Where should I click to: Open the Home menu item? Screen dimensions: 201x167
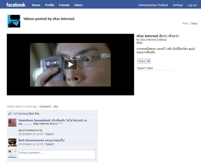point(36,5)
